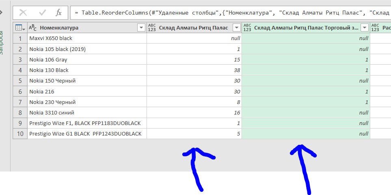391x195 pixels.
Task: Click the Maxvi X650 black cell
Action: (87, 38)
